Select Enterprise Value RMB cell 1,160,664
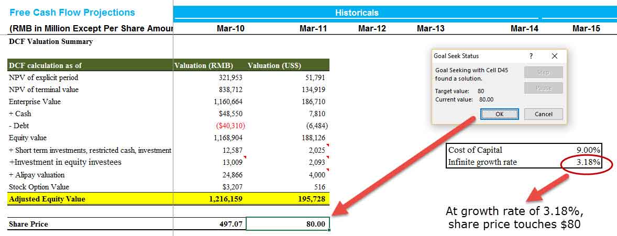This screenshot has height=236, width=617. (228, 102)
